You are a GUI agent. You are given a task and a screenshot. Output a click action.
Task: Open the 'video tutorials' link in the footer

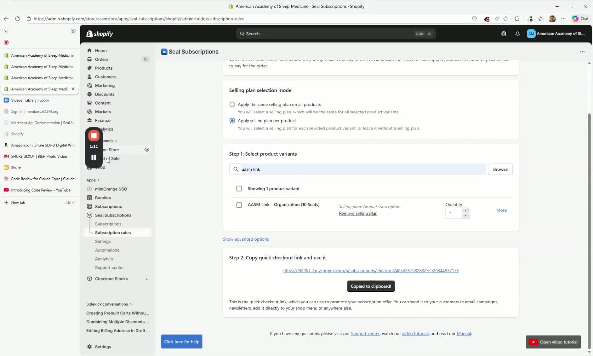(416, 334)
